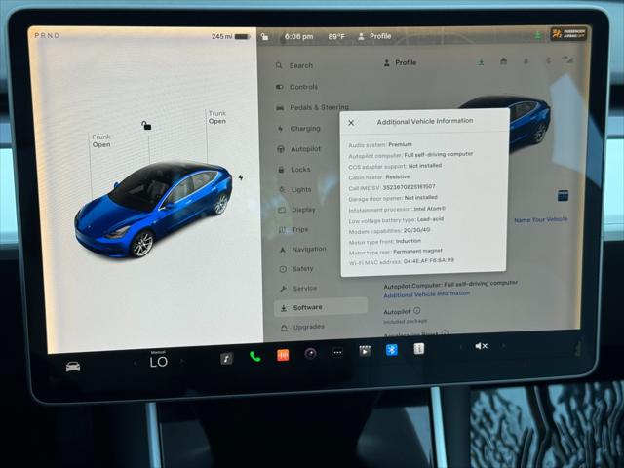The width and height of the screenshot is (624, 468).
Task: Tap the Bluetooth icon in settings header
Action: point(526,61)
